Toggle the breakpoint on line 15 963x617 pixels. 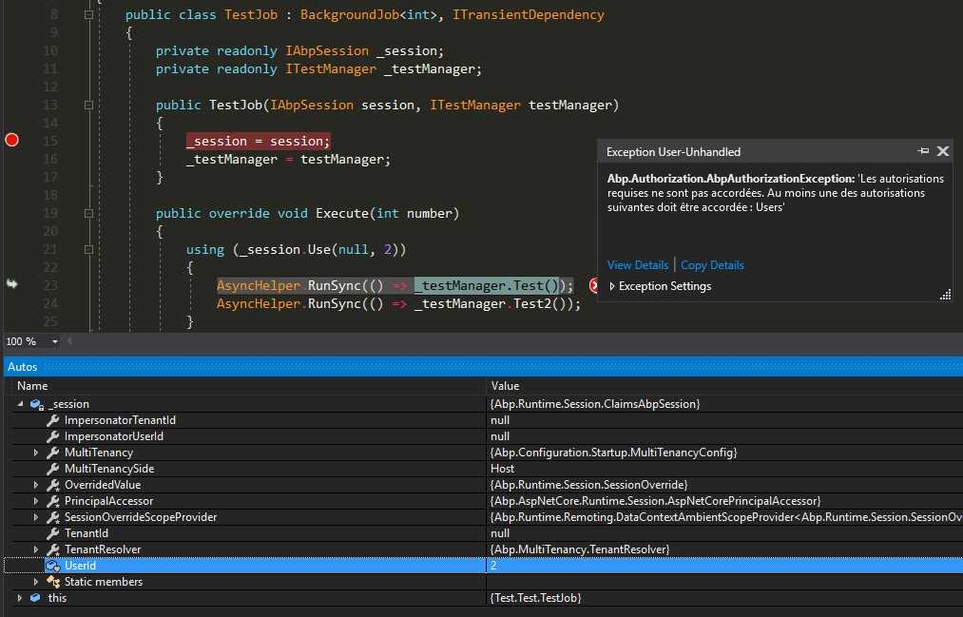tap(11, 140)
